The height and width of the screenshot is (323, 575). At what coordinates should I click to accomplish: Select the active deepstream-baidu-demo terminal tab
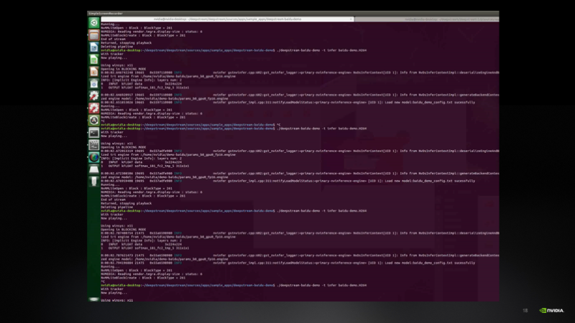click(x=227, y=19)
